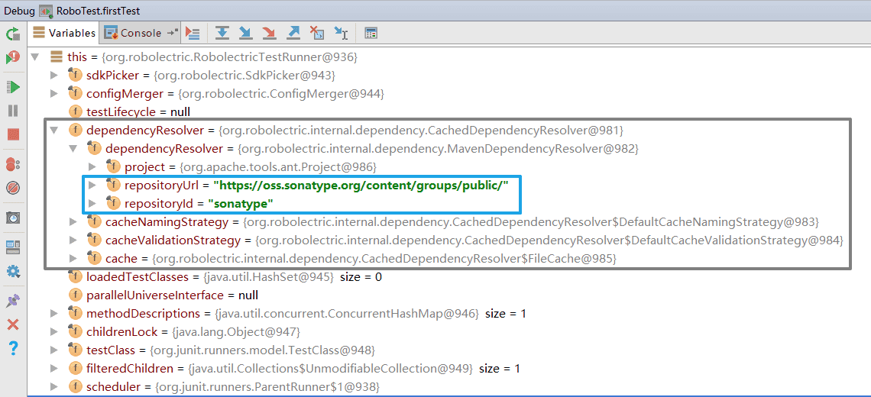Click the red Force Step Into icon
Viewport: 871px width, 397px height.
pos(270,34)
